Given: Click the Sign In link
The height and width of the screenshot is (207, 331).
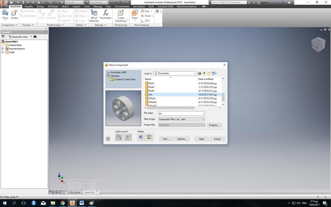Looking at the screenshot, I should coord(264,2).
